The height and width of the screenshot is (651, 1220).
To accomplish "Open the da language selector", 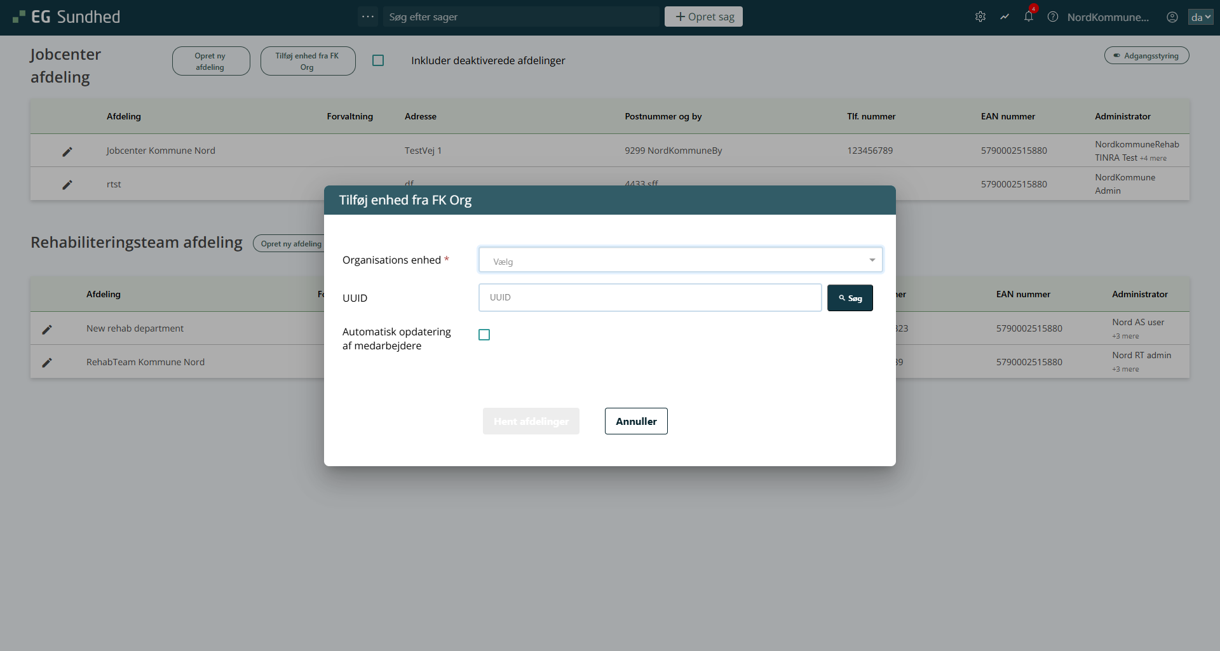I will (1200, 17).
